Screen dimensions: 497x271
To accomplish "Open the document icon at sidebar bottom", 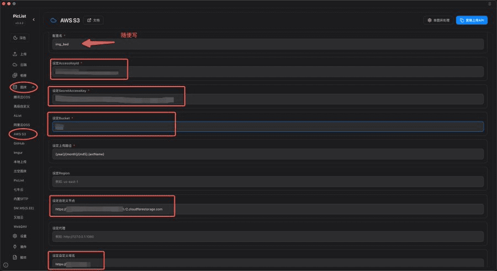I will (15, 257).
